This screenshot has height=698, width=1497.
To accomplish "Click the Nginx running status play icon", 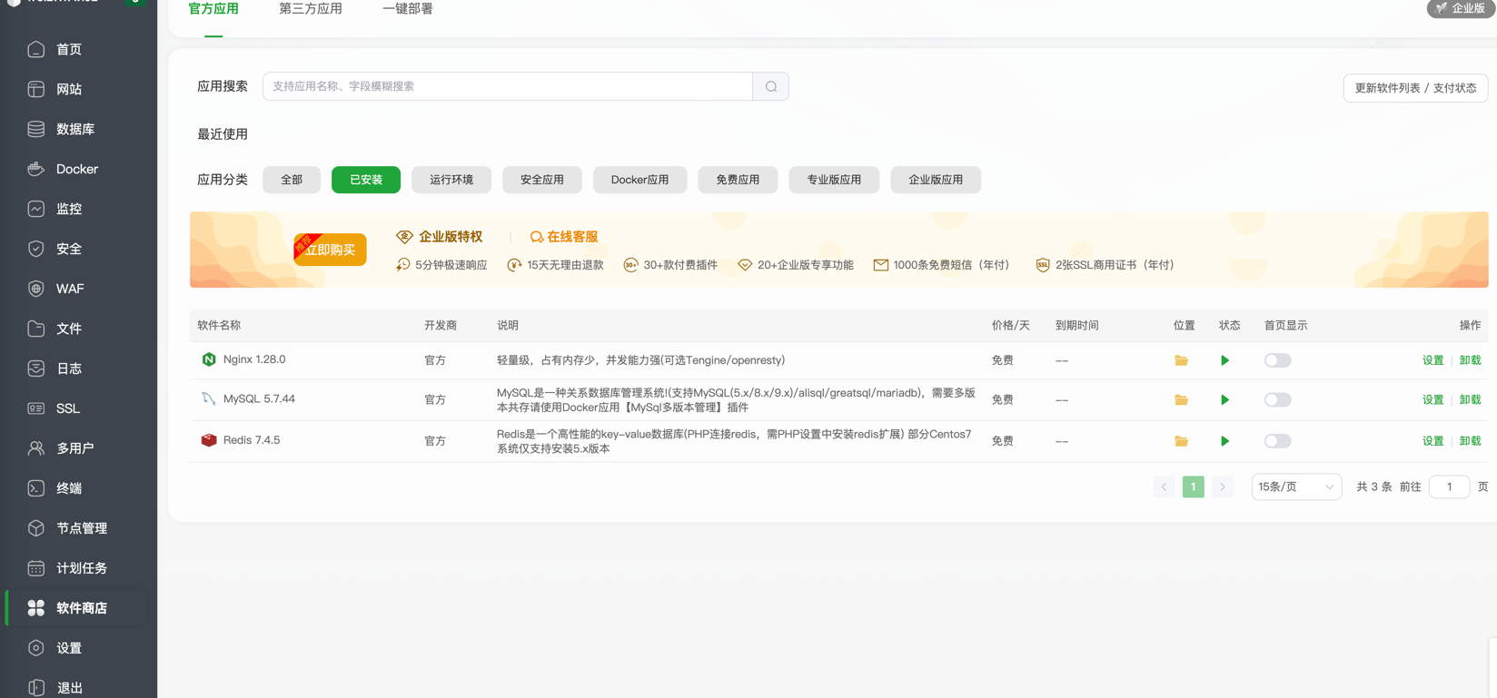I will tap(1224, 360).
